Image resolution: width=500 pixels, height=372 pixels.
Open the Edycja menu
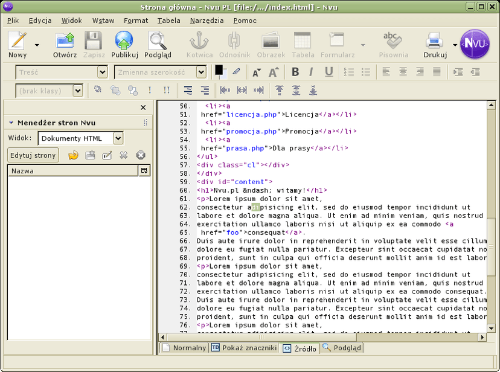click(x=40, y=21)
